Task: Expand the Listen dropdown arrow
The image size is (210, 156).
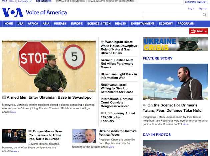Action: point(206,31)
